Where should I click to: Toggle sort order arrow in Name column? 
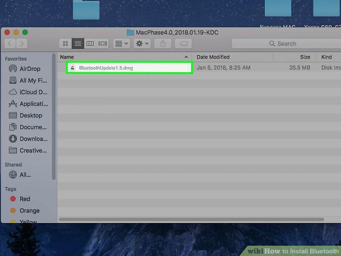[186, 57]
